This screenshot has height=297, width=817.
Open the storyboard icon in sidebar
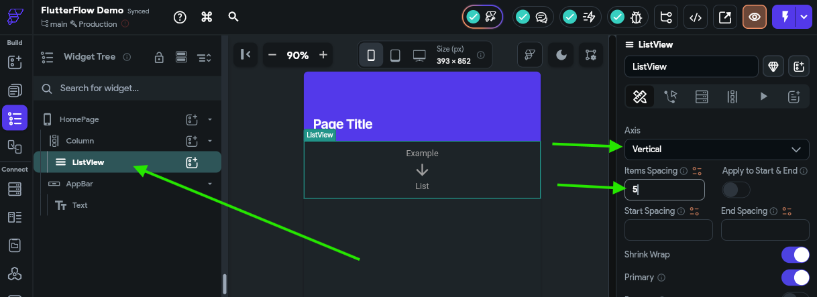15,145
